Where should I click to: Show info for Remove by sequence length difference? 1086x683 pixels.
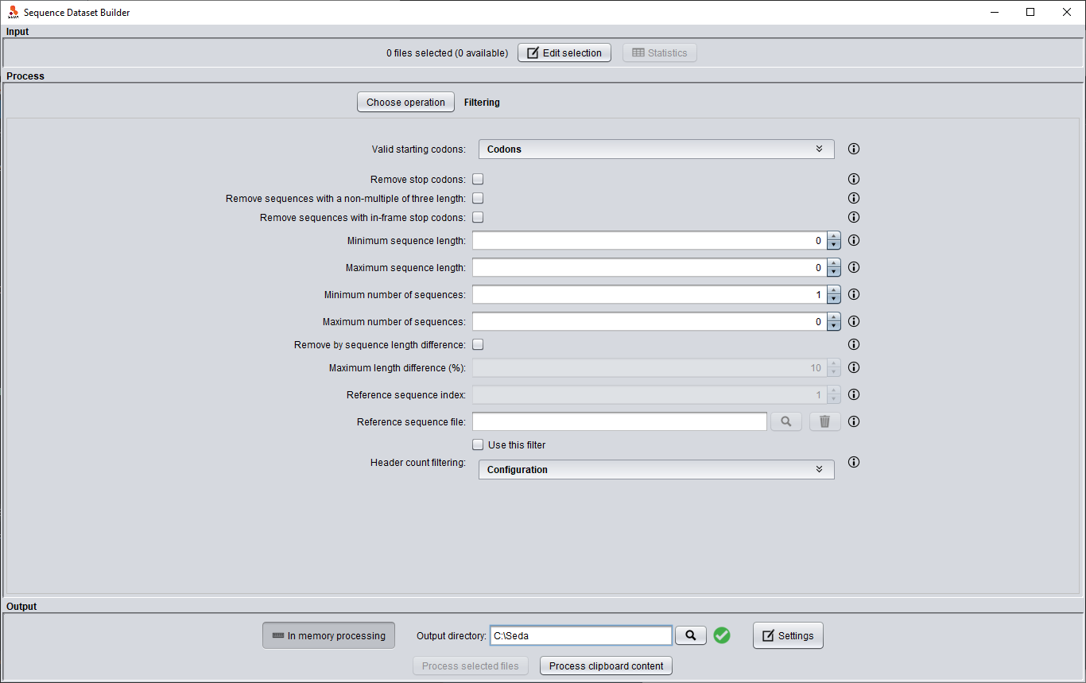(x=854, y=344)
